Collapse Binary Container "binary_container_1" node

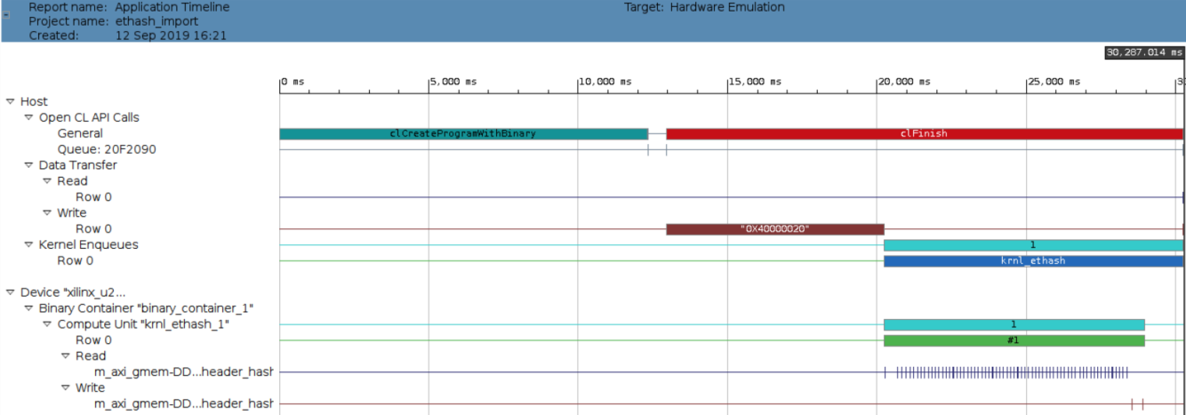click(29, 308)
